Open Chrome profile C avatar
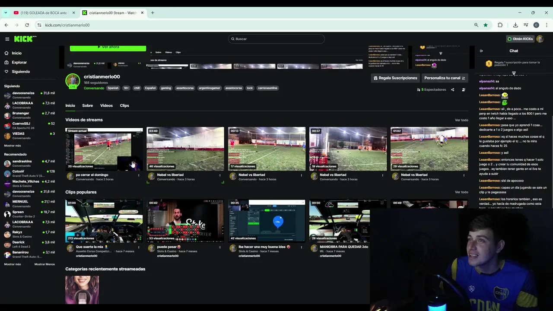 [x=536, y=25]
